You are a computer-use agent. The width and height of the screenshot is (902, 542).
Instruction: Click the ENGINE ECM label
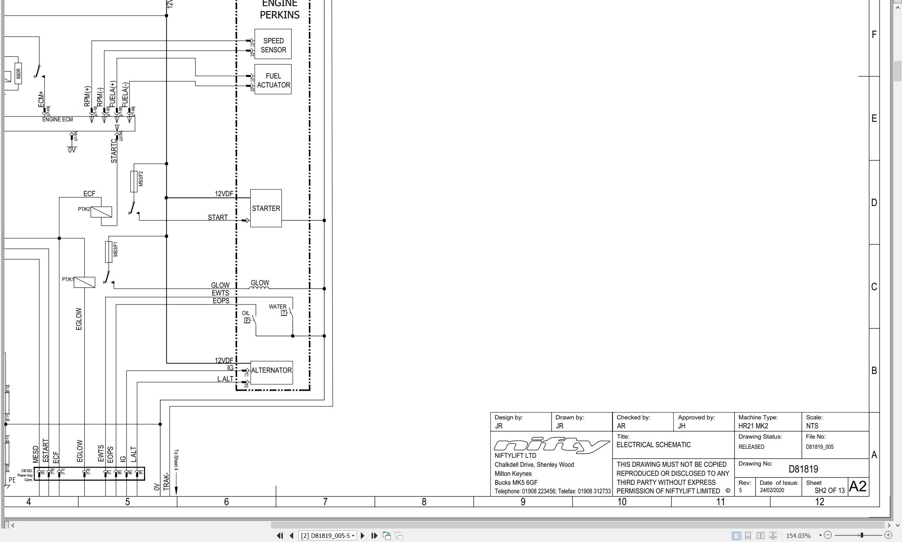[x=58, y=119]
